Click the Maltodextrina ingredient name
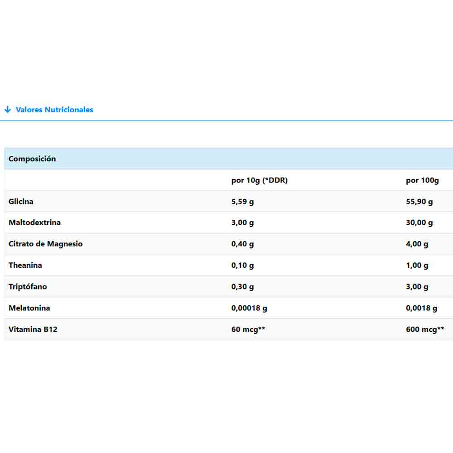 pyautogui.click(x=34, y=222)
